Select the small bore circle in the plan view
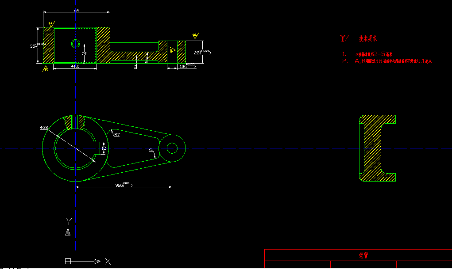The image size is (452, 269). coord(172,148)
